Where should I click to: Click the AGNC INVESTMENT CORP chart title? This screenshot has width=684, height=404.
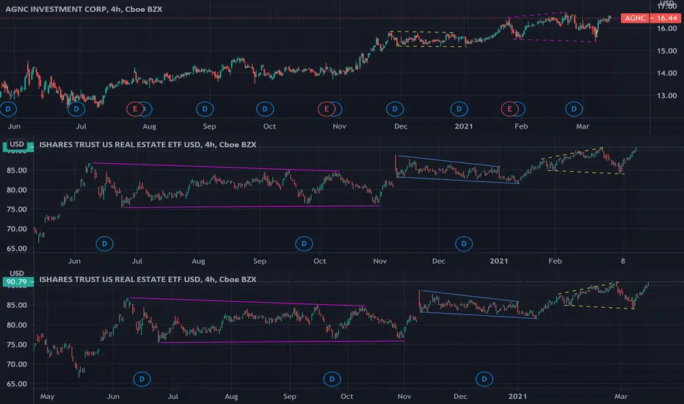[x=84, y=9]
